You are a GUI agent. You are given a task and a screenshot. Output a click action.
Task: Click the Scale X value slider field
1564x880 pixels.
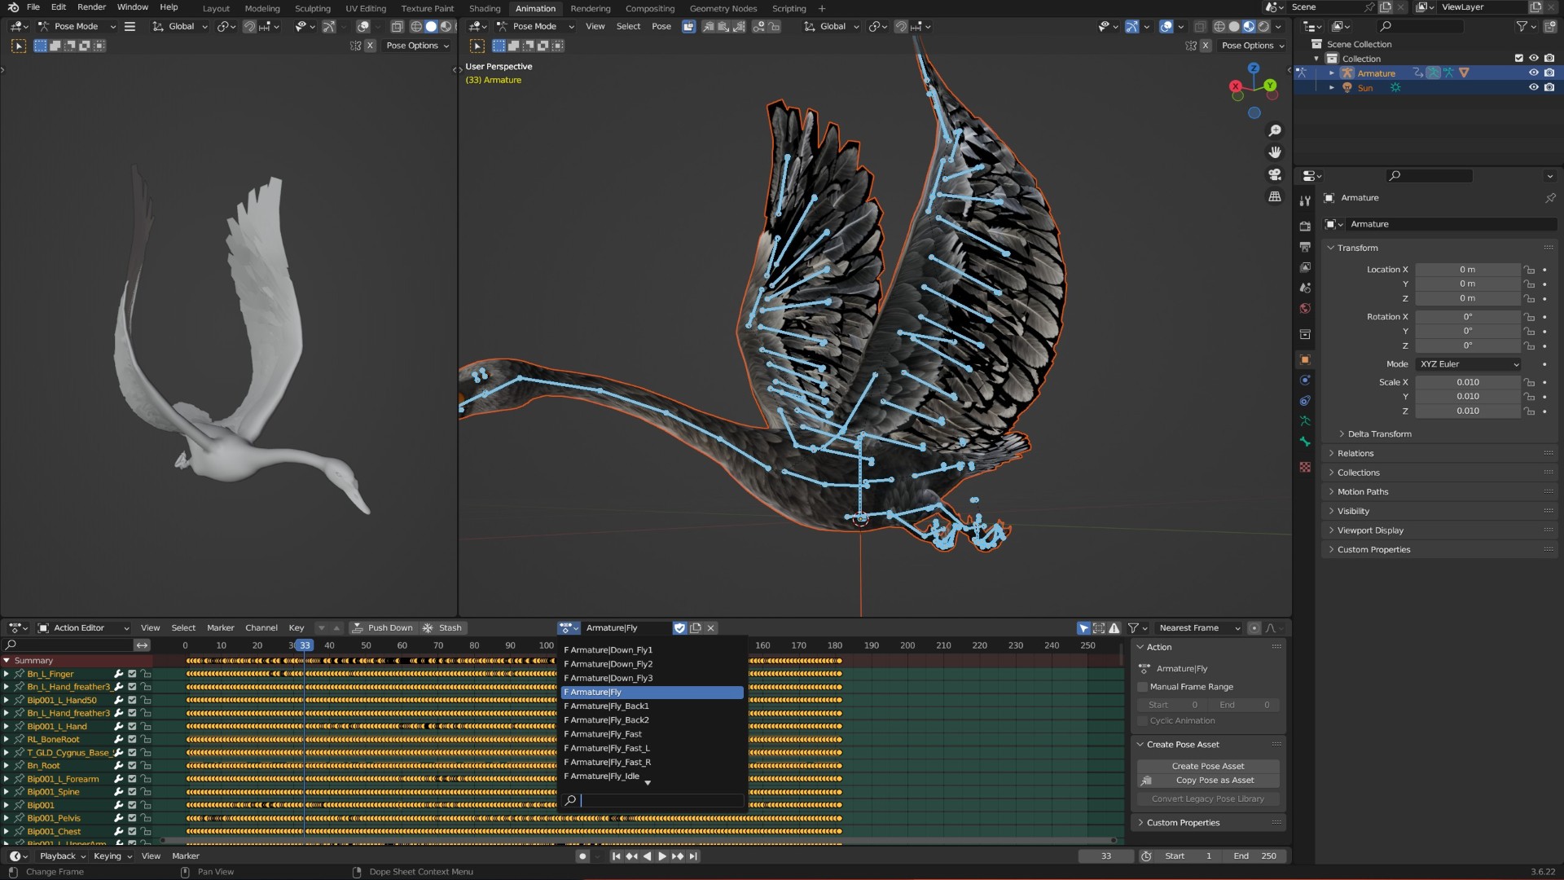point(1467,382)
